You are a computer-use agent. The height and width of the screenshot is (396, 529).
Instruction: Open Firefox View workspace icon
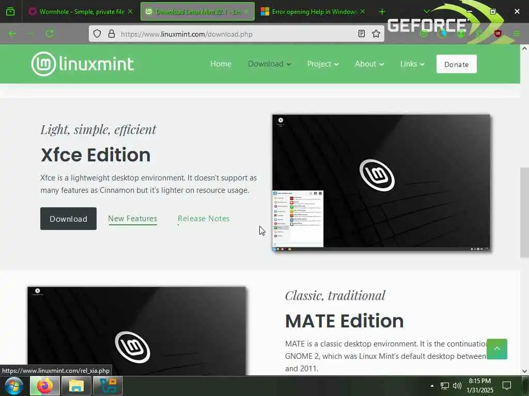[10, 12]
